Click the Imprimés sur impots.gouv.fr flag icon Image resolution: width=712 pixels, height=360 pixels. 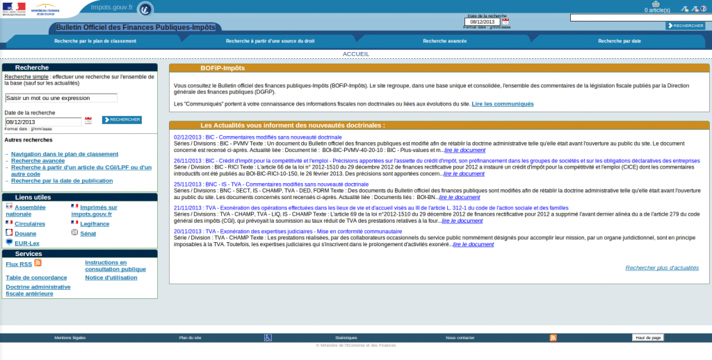coord(74,206)
